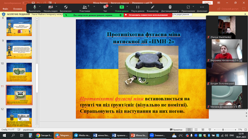Image resolution: width=248 pixels, height=139 pixels.
Task: Pause the screen share
Action: pyautogui.click(x=138, y=8)
